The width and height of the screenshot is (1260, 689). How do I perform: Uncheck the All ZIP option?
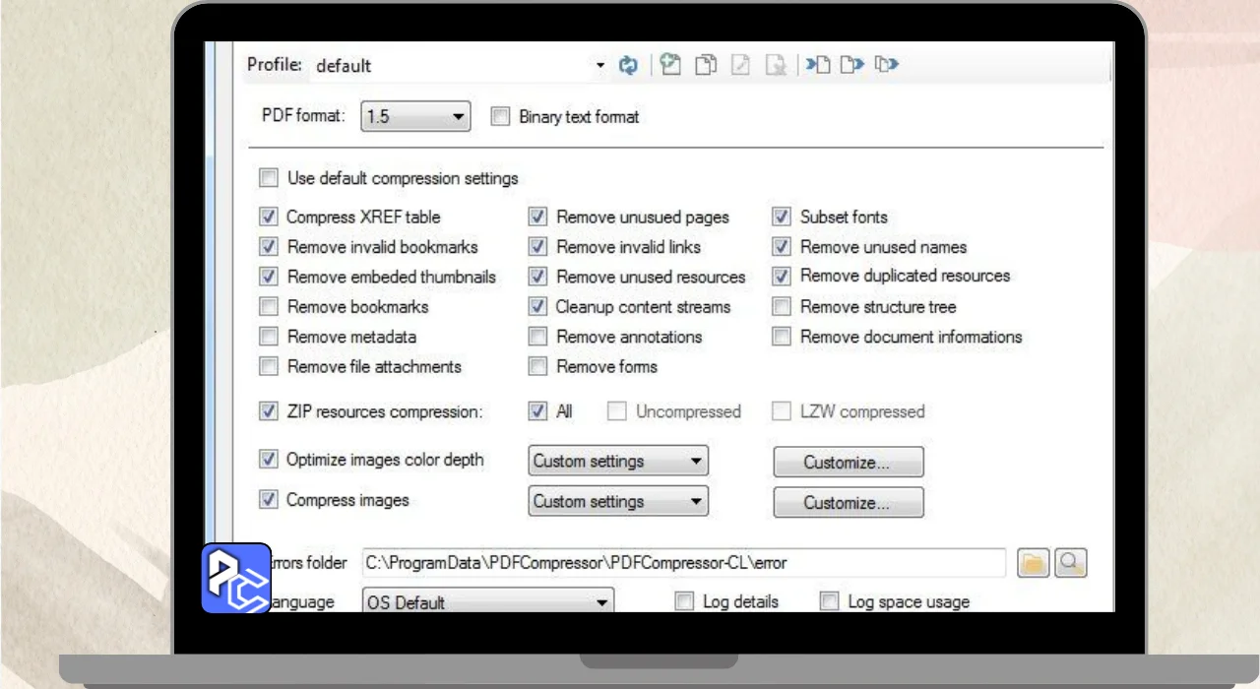(x=537, y=411)
